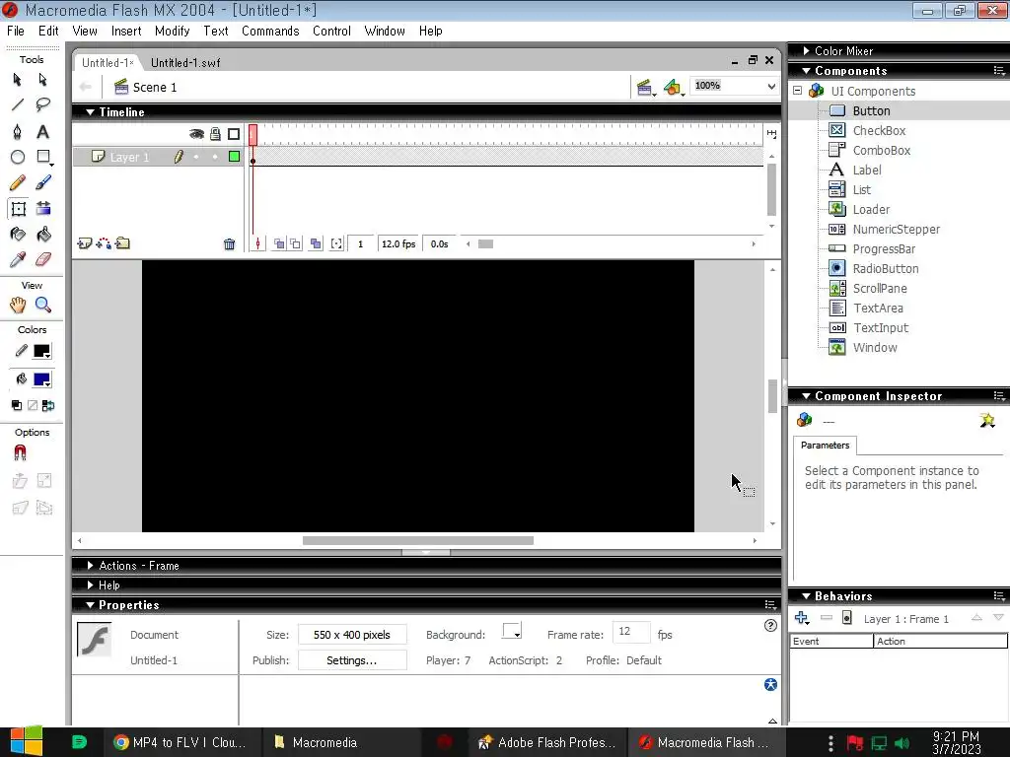Viewport: 1010px width, 757px height.
Task: Open the Insert menu
Action: point(126,31)
